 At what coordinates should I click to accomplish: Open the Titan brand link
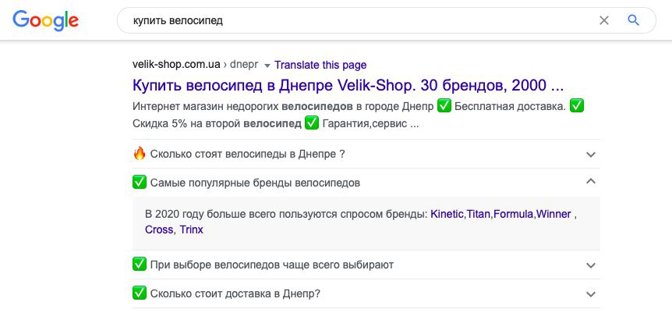tap(477, 214)
